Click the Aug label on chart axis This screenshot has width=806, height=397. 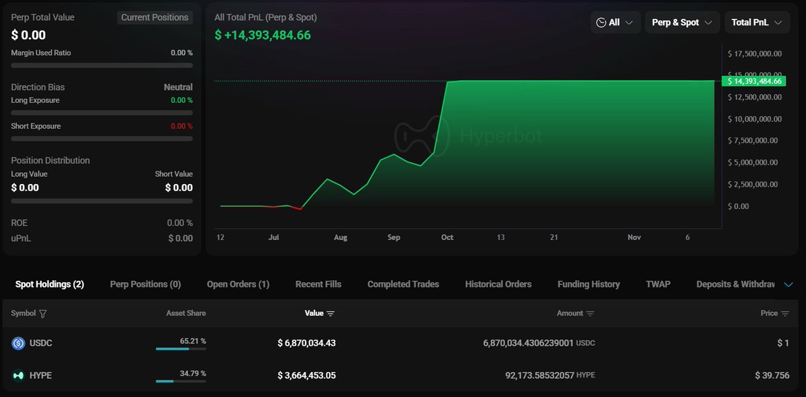point(341,238)
